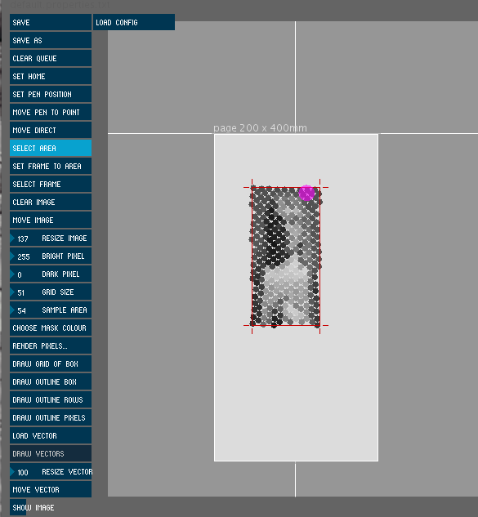Viewport: 478px width, 517px height.
Task: Open the Load Config option
Action: 134,22
